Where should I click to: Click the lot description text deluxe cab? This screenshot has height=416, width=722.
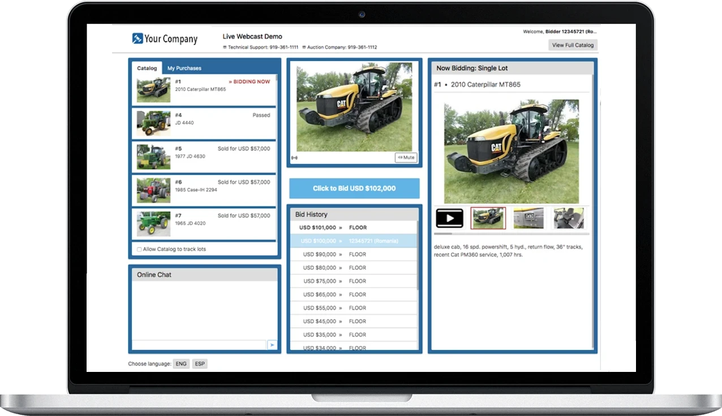coord(508,251)
